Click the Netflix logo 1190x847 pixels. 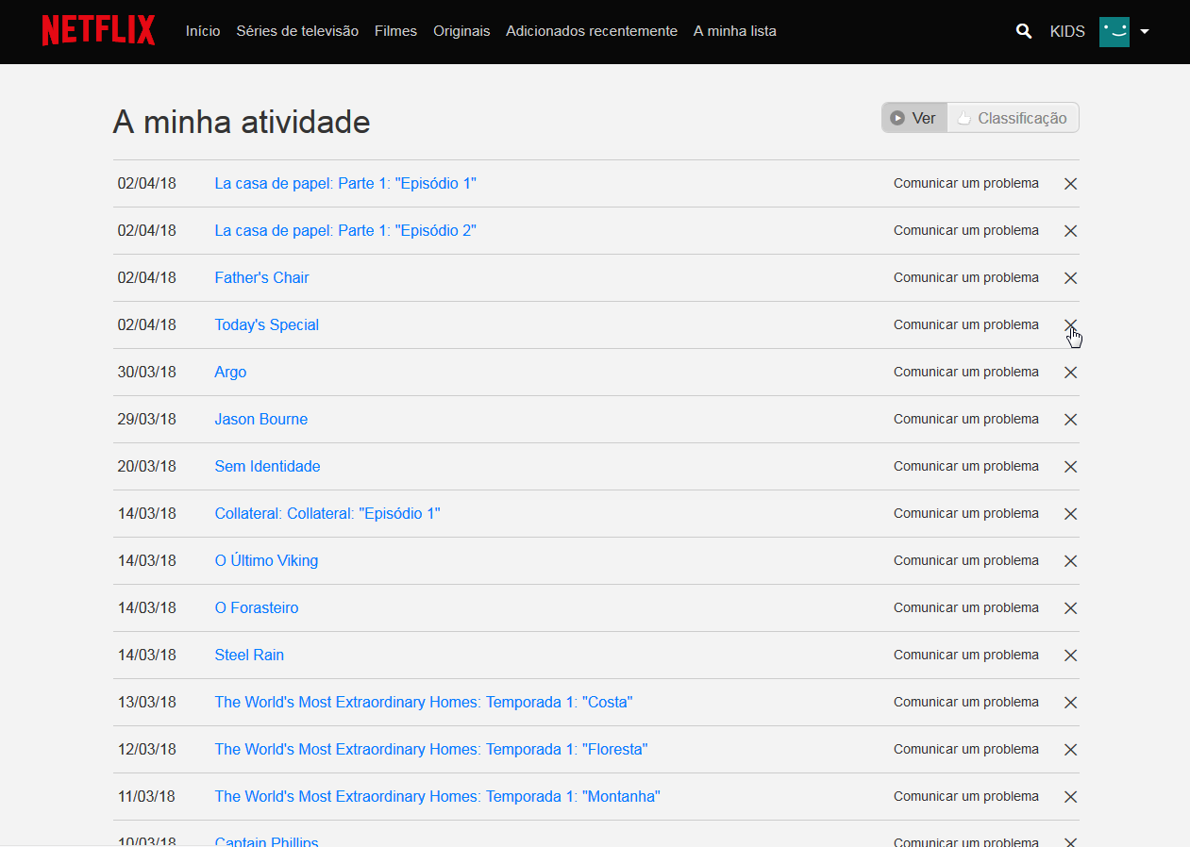(x=98, y=30)
